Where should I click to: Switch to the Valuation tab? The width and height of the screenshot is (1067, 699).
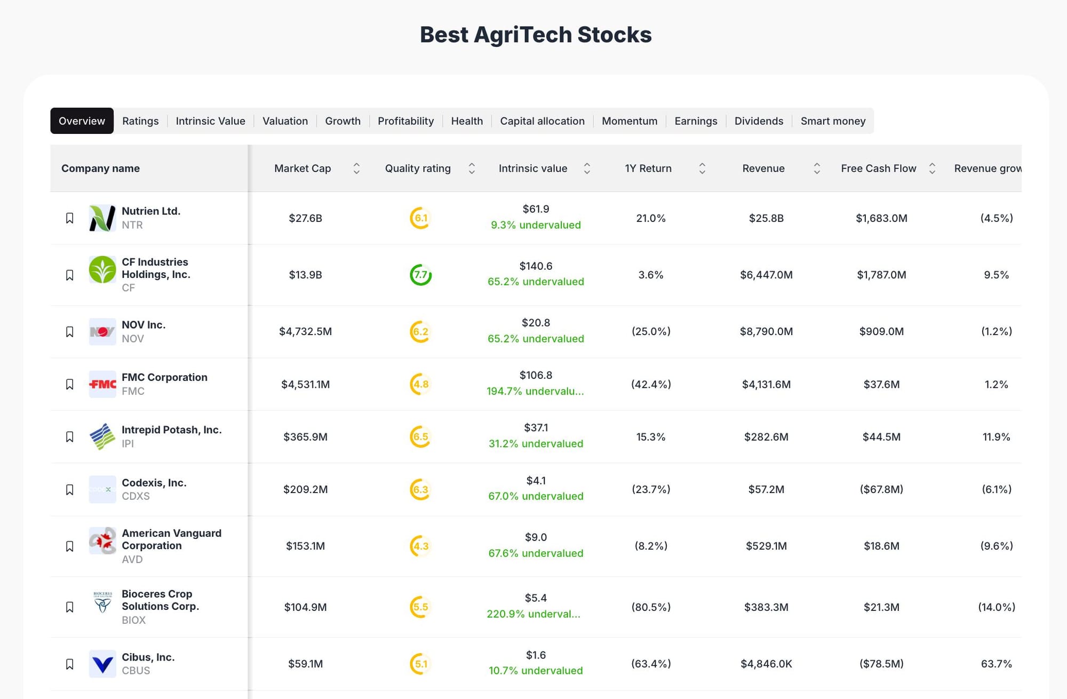coord(285,121)
